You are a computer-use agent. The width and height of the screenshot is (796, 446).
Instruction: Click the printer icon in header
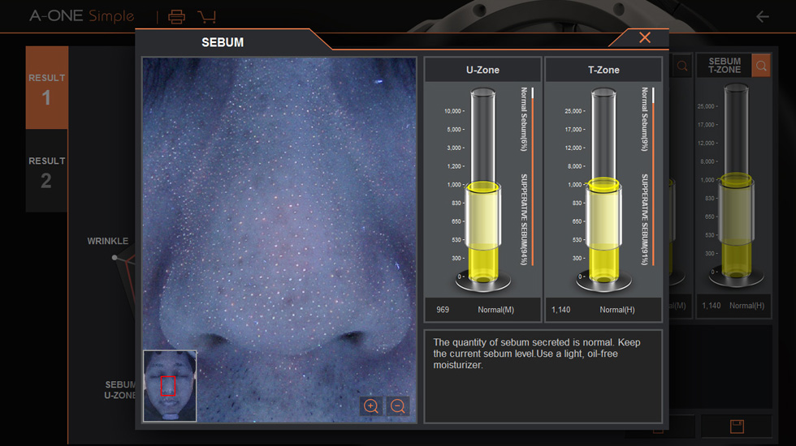176,16
